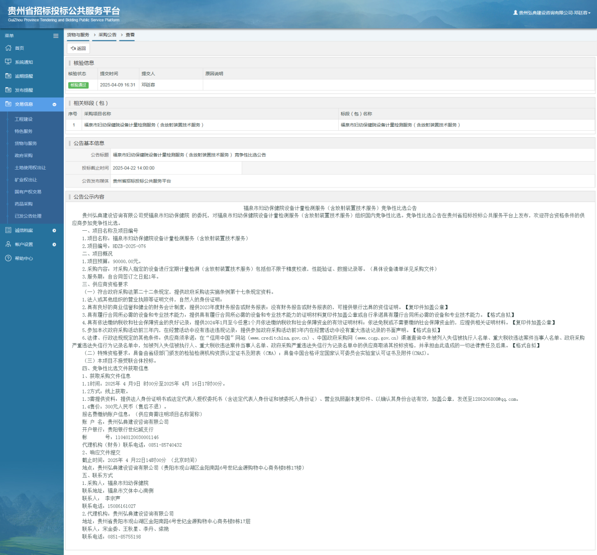Click the hamburger menu collapse icon

[56, 36]
